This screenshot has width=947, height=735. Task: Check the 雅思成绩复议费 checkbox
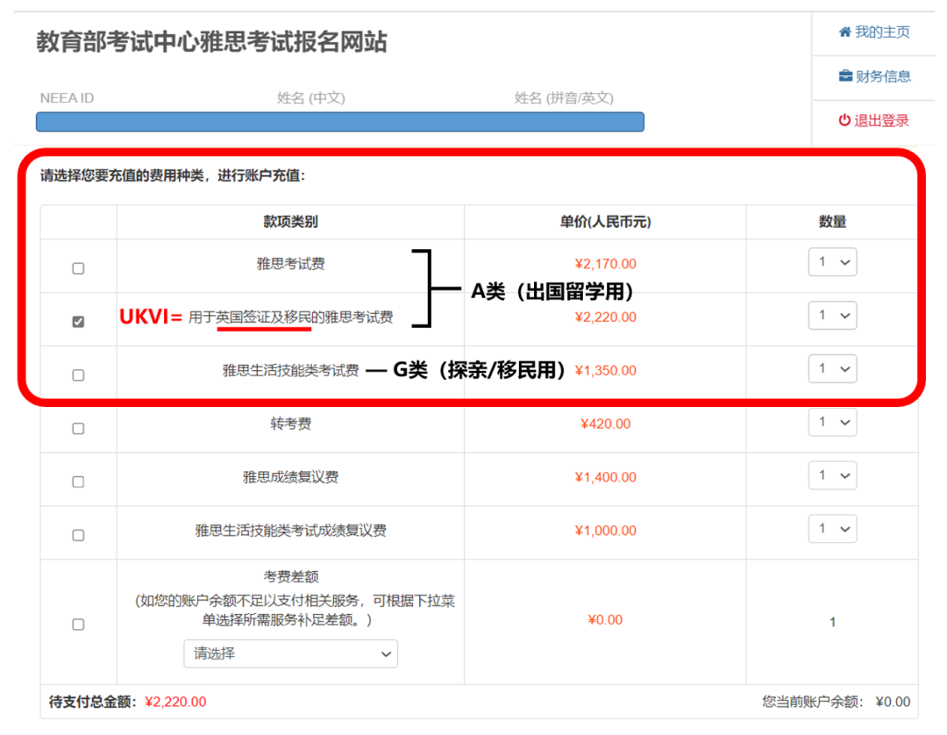tap(78, 480)
